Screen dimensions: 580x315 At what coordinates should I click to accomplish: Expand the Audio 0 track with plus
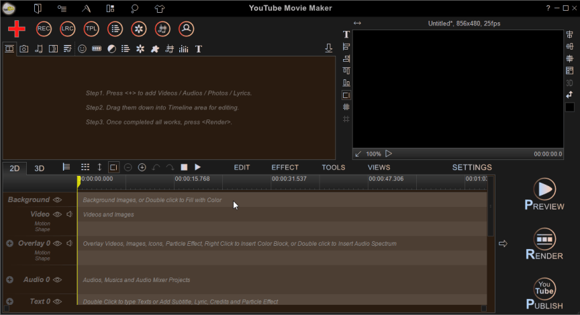click(9, 279)
